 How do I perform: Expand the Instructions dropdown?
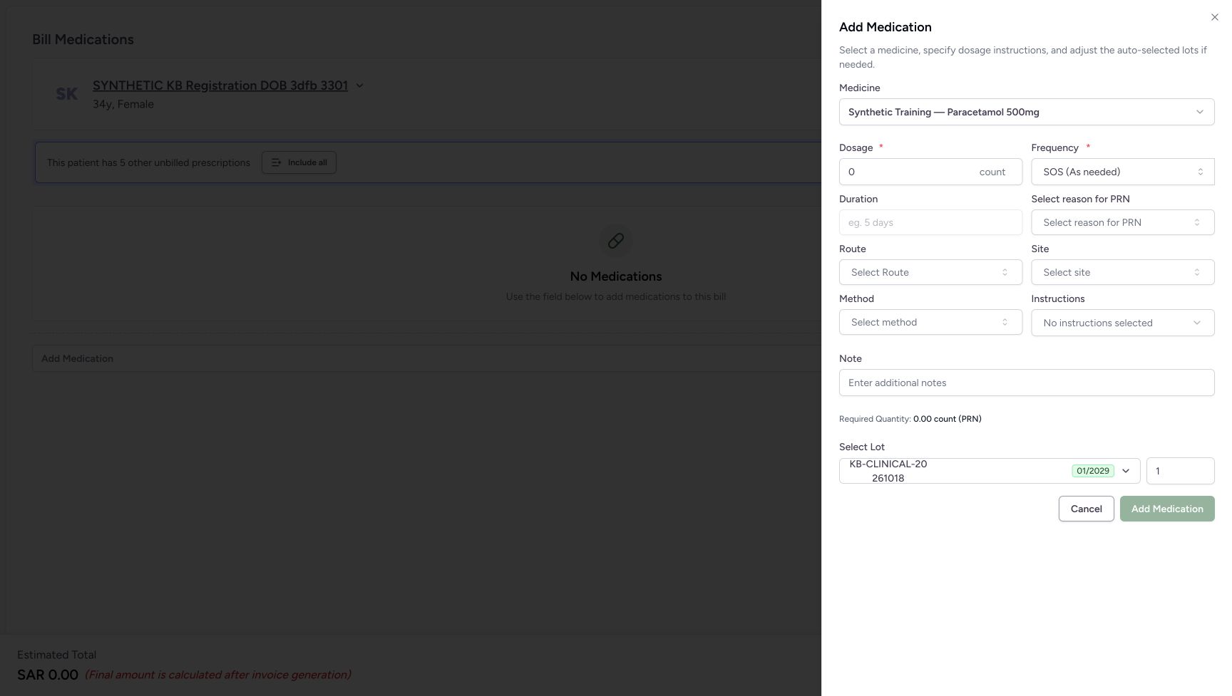[1122, 323]
